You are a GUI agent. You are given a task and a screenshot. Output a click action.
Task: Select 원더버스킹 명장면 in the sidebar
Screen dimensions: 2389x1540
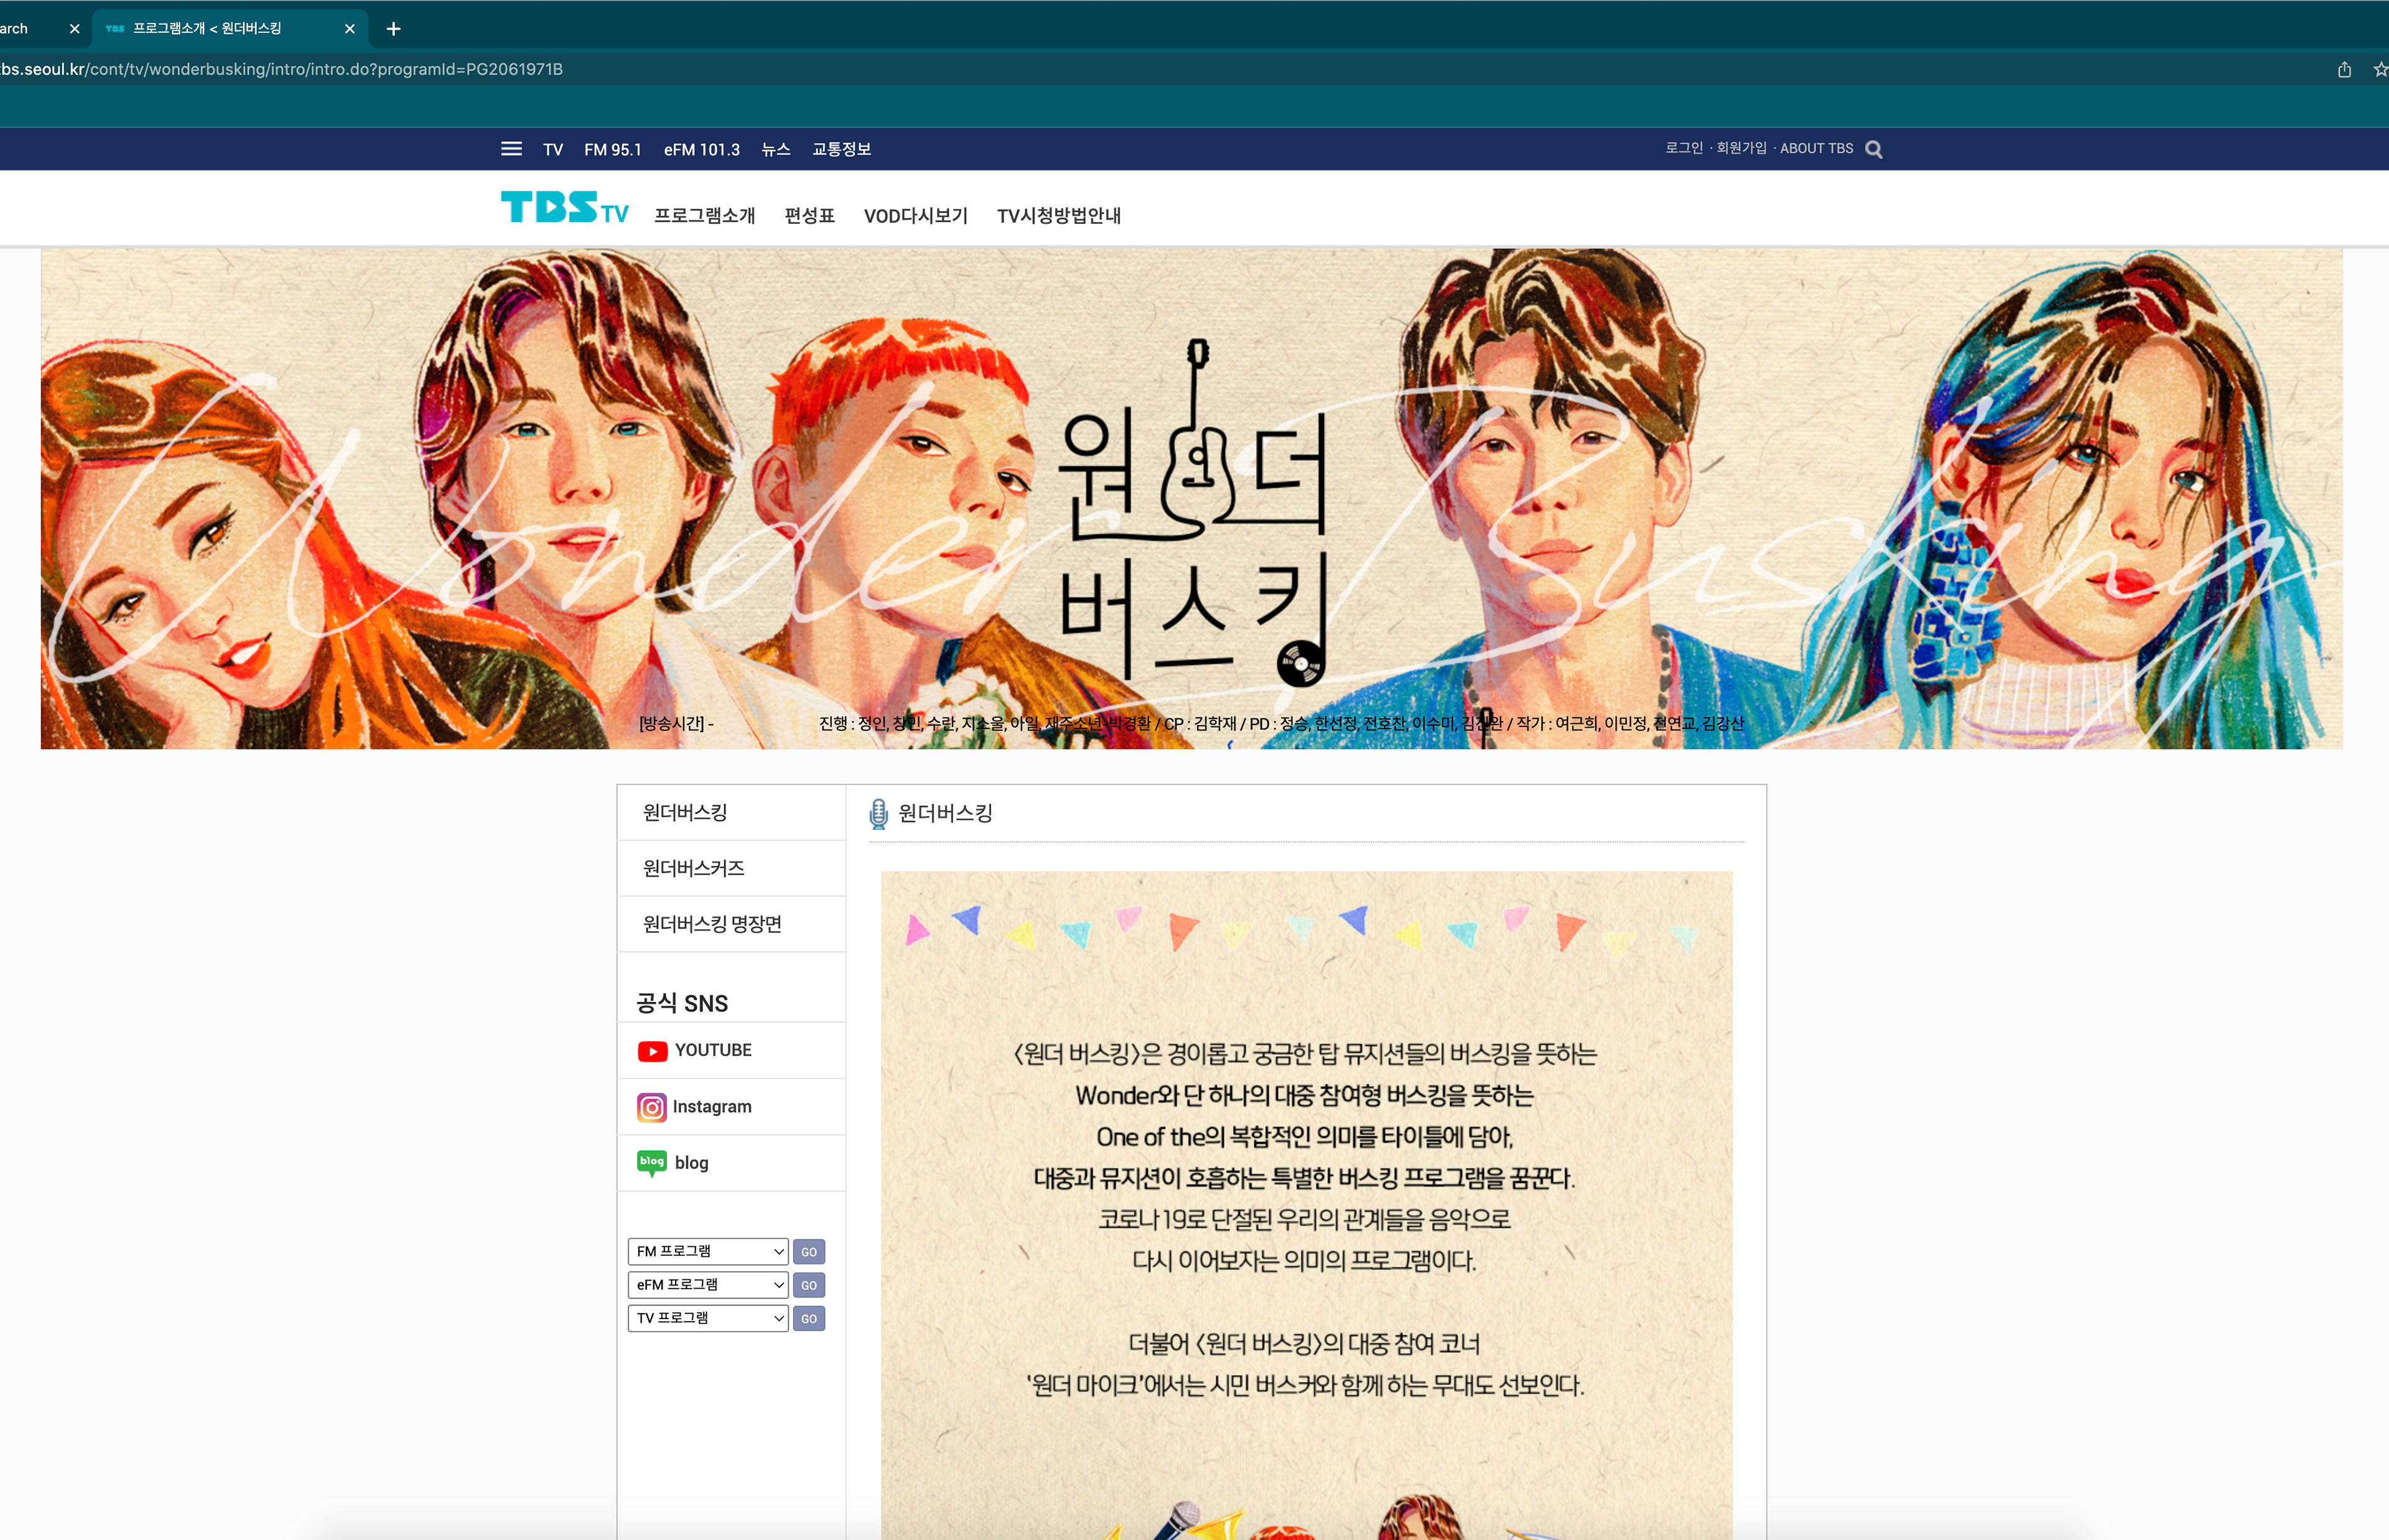712,924
